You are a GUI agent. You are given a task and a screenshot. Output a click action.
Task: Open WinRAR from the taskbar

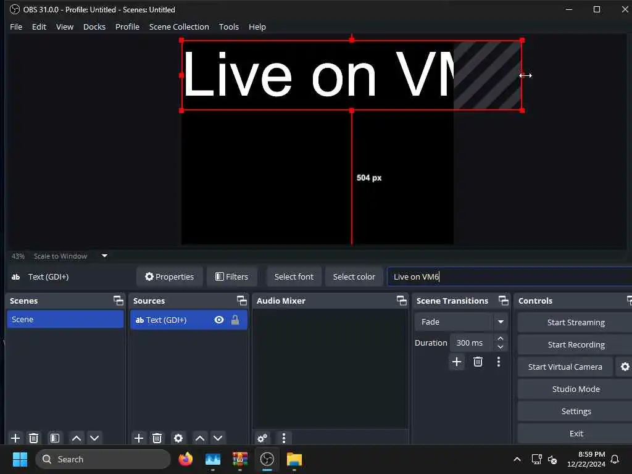tap(240, 459)
